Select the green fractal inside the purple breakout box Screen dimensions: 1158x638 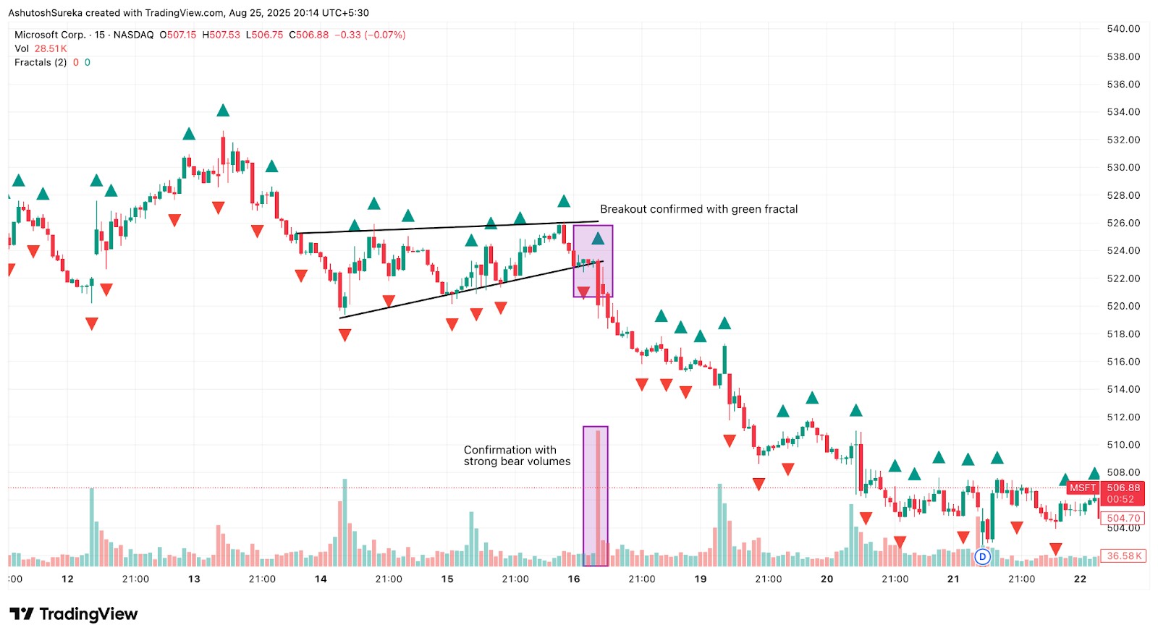point(598,238)
